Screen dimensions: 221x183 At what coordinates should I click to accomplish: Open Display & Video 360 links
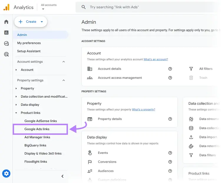click(x=43, y=154)
